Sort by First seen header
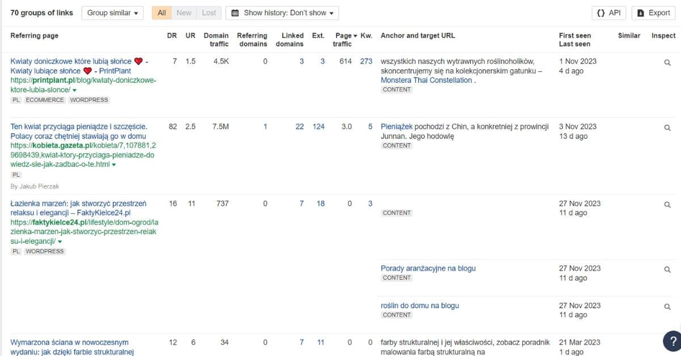This screenshot has width=681, height=356. coord(575,36)
